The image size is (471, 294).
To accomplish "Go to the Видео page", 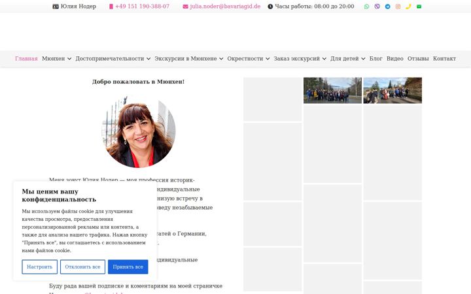I will coord(394,59).
